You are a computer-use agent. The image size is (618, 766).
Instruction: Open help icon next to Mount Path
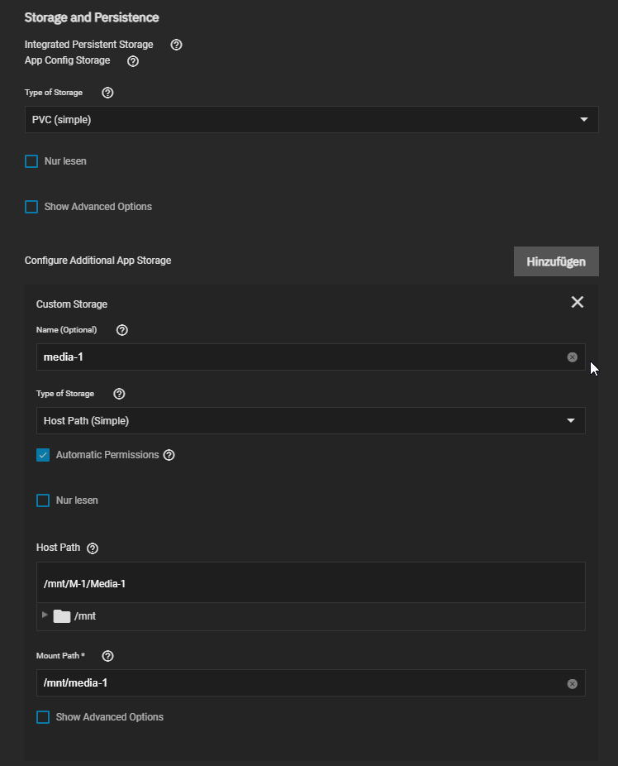107,656
